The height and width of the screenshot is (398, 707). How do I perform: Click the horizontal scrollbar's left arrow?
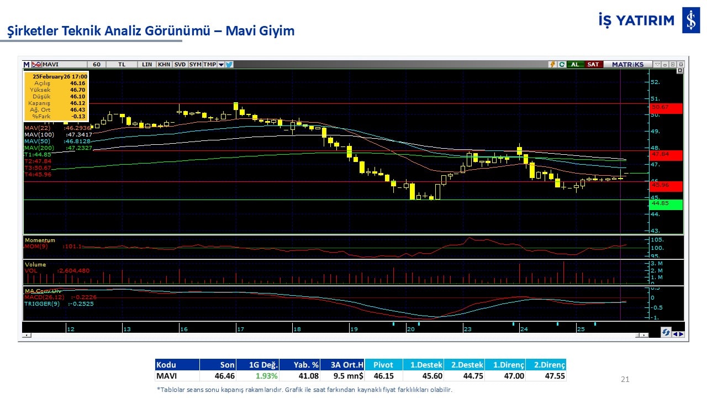click(x=25, y=335)
